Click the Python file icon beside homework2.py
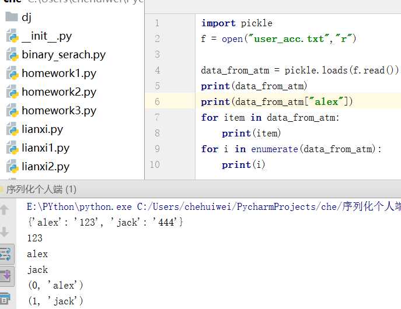Image resolution: width=401 pixels, height=309 pixels. click(x=12, y=92)
